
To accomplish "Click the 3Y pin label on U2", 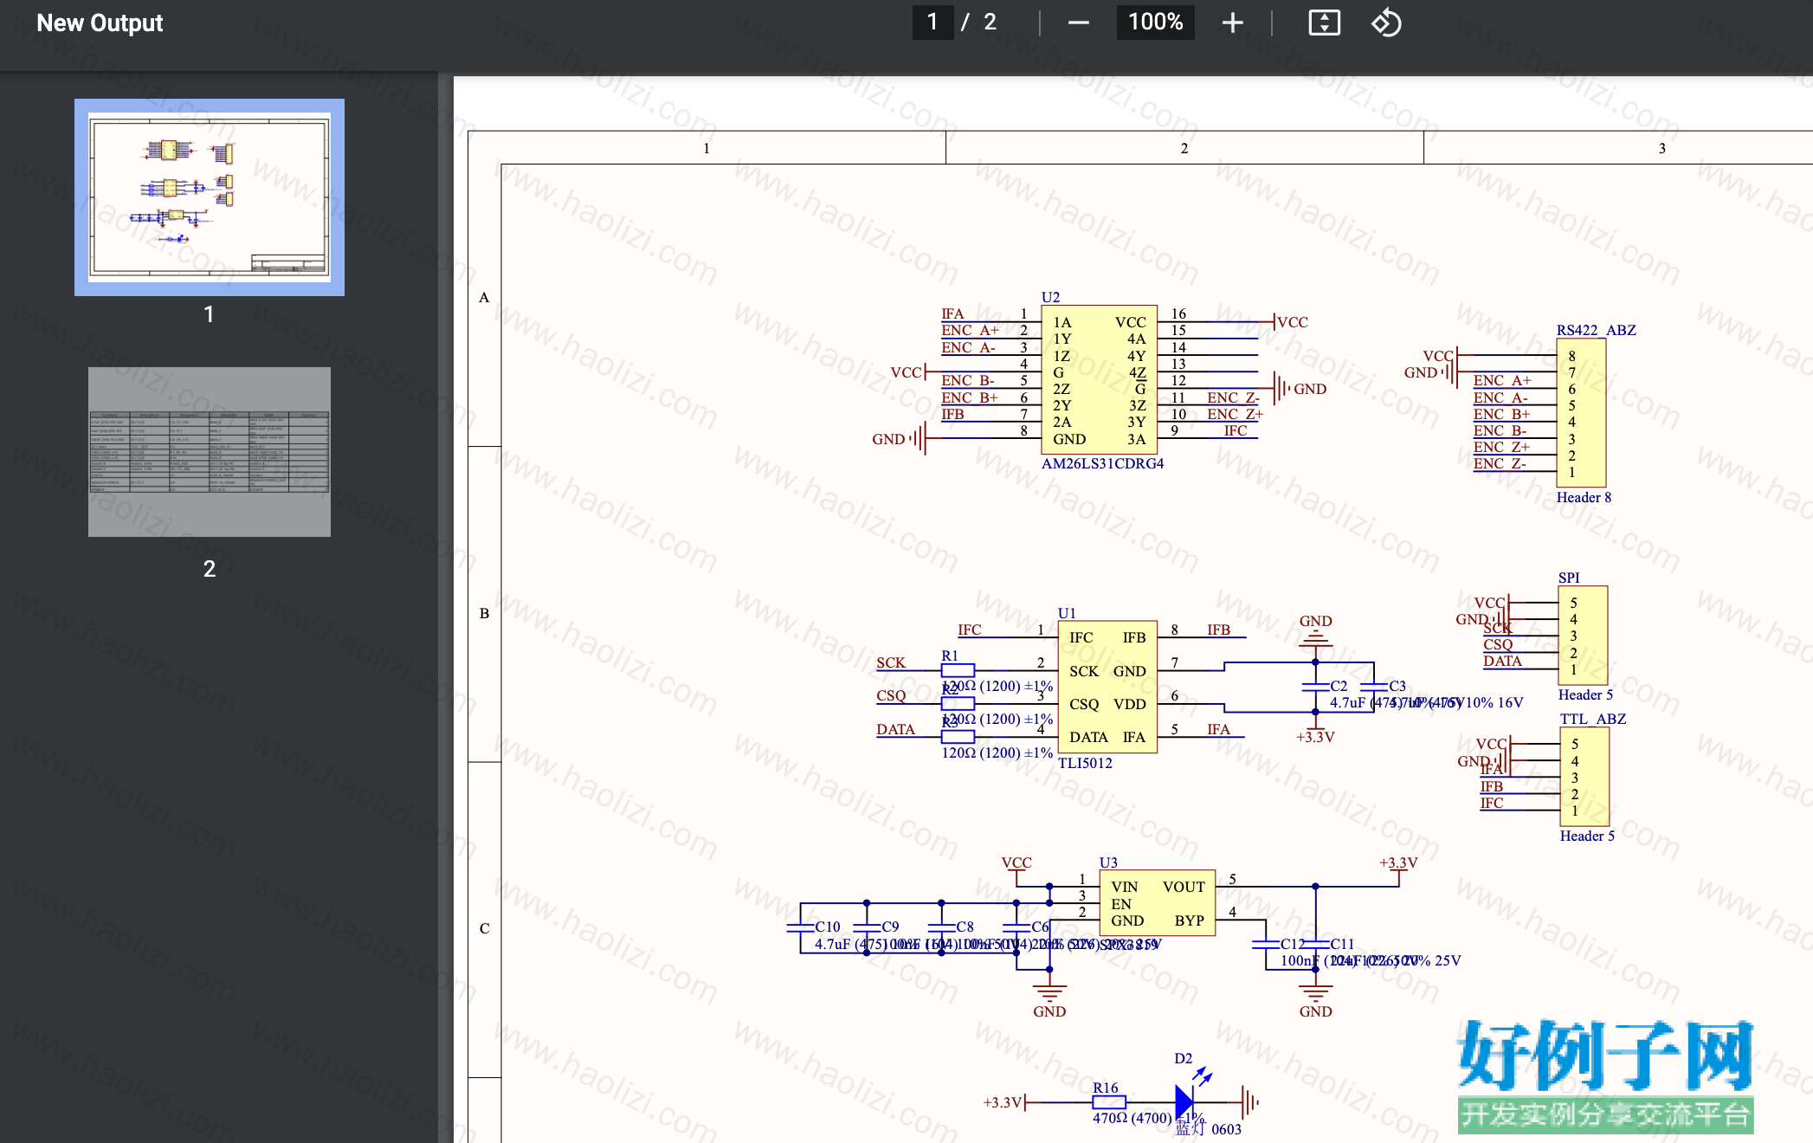I will pos(1137,423).
